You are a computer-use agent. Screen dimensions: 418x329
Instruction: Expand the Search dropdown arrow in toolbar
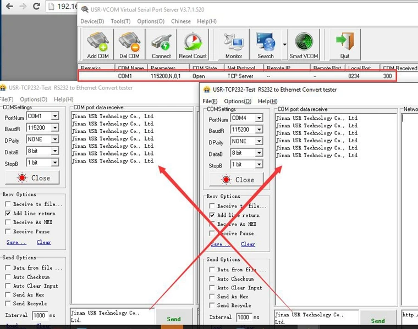click(284, 44)
